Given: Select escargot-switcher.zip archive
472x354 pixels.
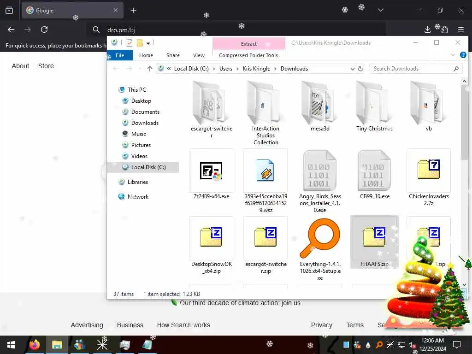Looking at the screenshot, I should point(265,245).
